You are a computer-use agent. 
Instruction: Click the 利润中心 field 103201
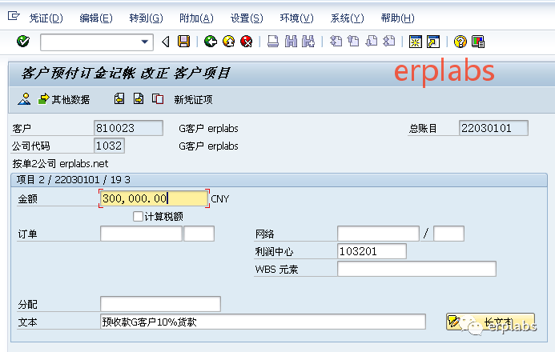pyautogui.click(x=372, y=251)
